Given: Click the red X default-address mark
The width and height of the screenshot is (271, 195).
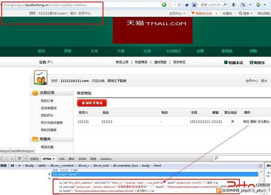Looking at the screenshot, I should pos(233,122).
